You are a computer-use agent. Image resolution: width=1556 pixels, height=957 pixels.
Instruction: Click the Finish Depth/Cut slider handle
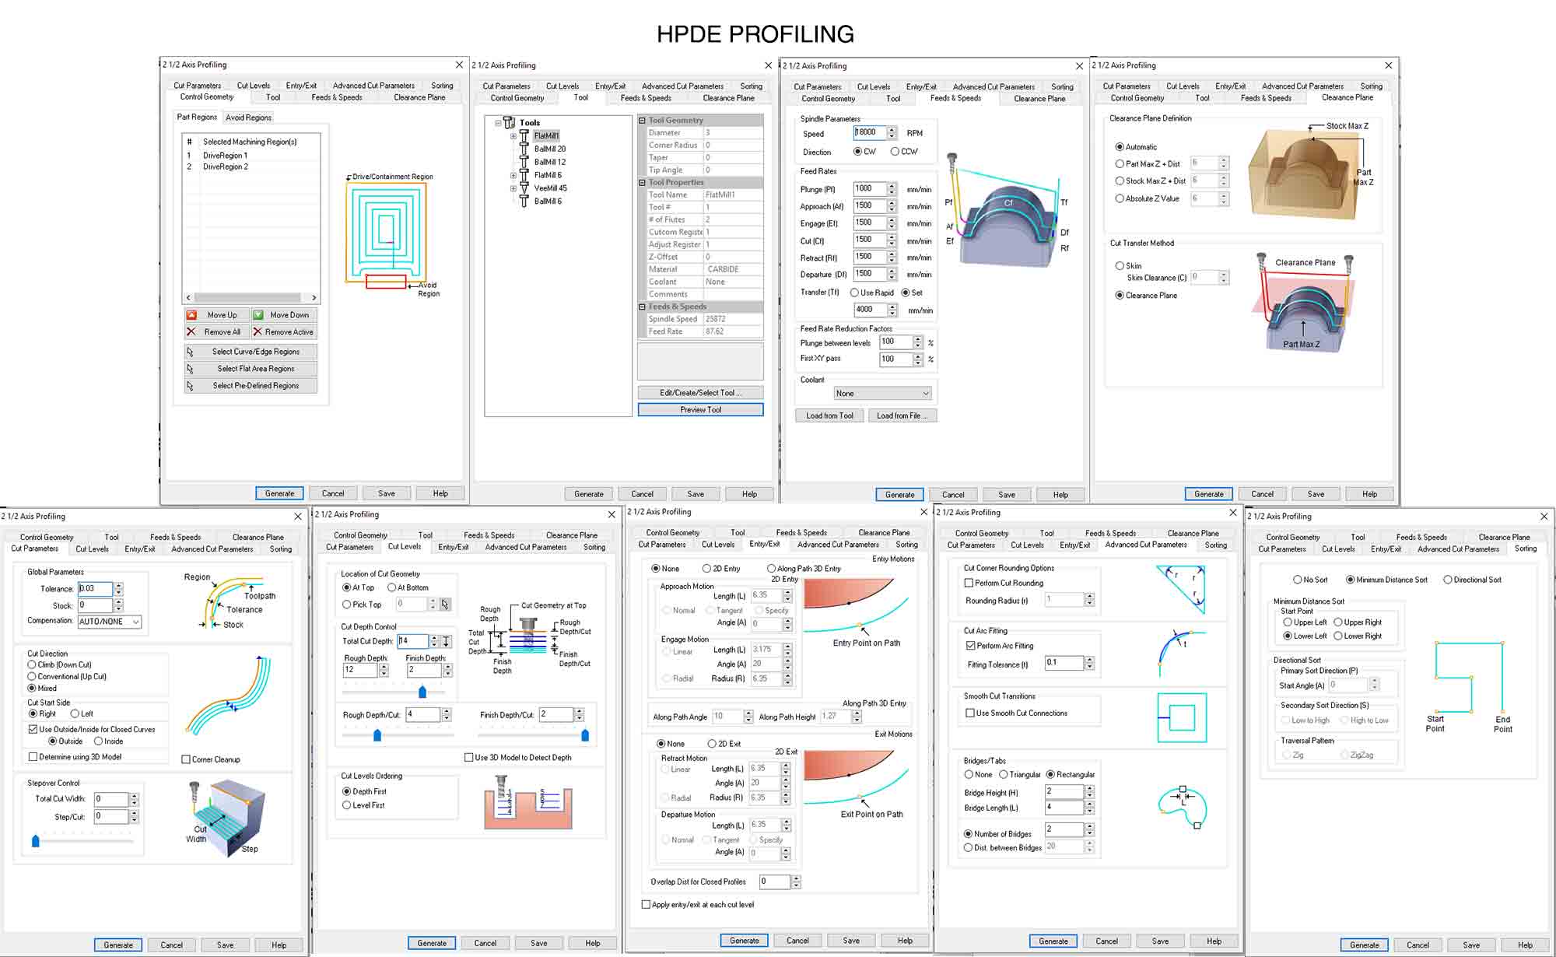pos(585,735)
